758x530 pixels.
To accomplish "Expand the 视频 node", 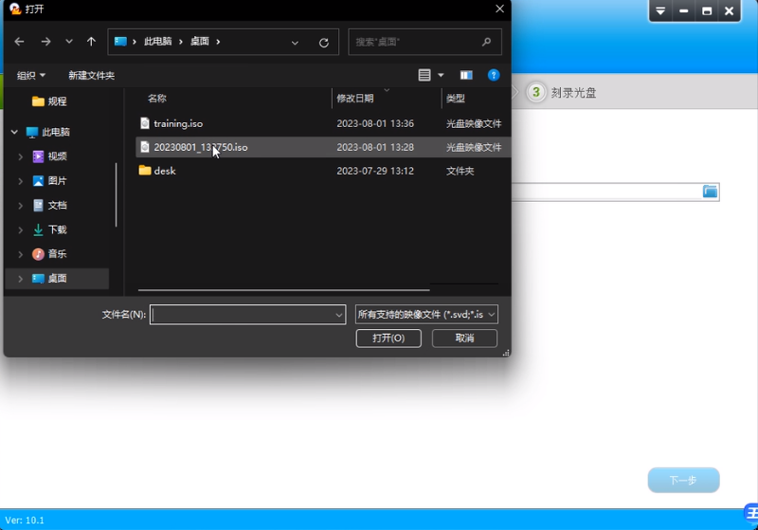I will click(20, 156).
